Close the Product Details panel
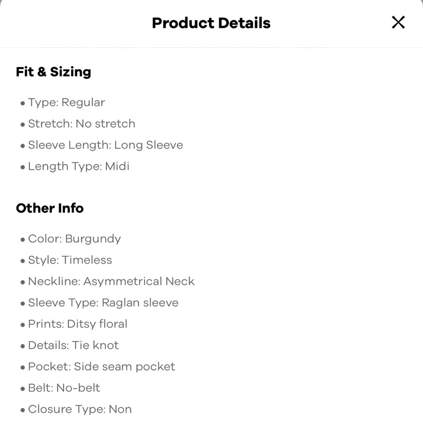 point(398,22)
